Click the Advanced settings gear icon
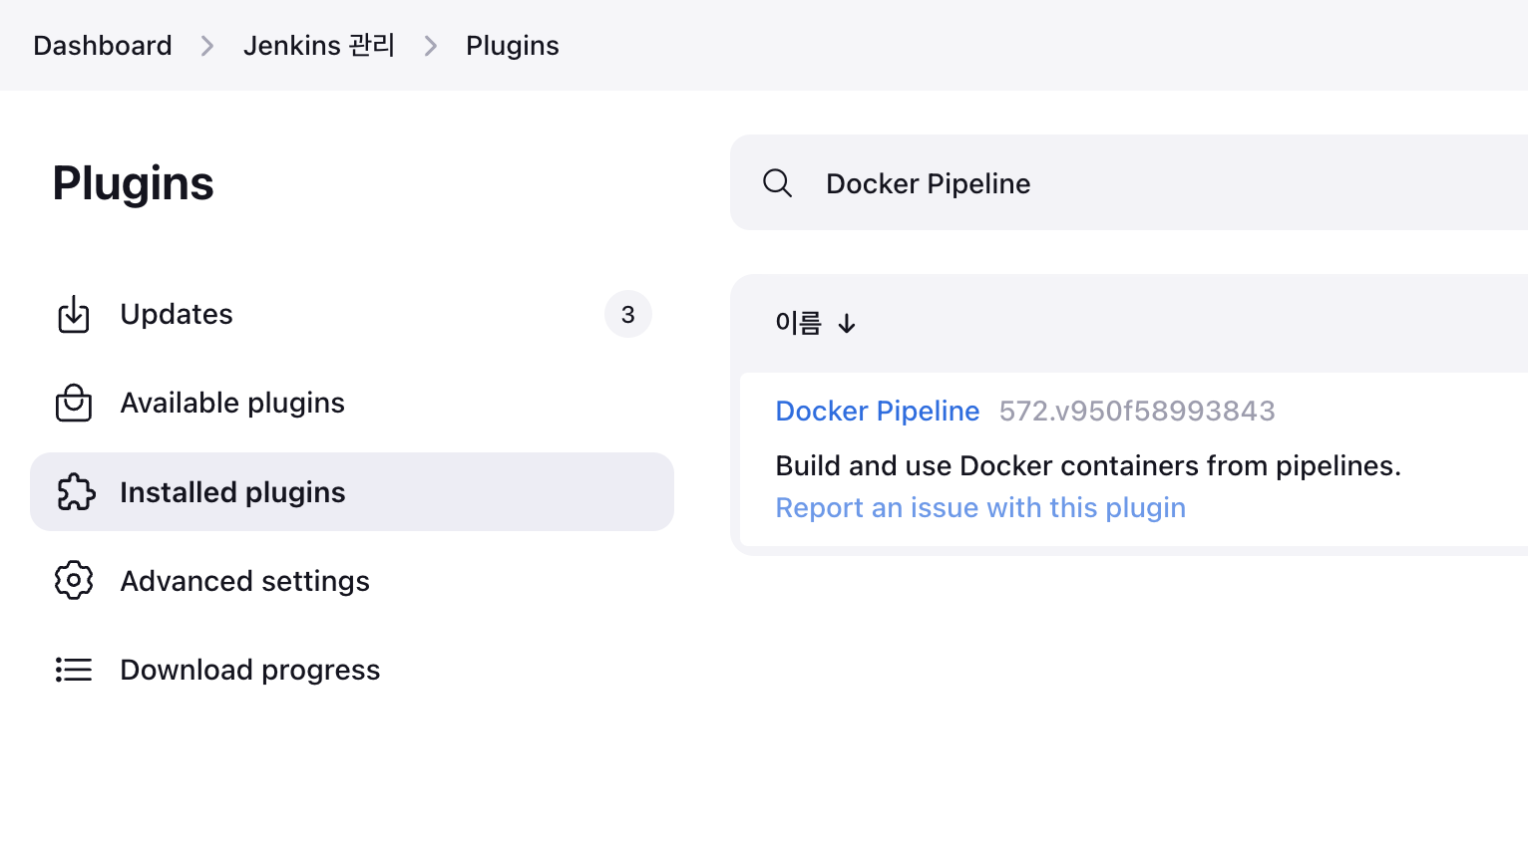1528x847 pixels. [74, 580]
